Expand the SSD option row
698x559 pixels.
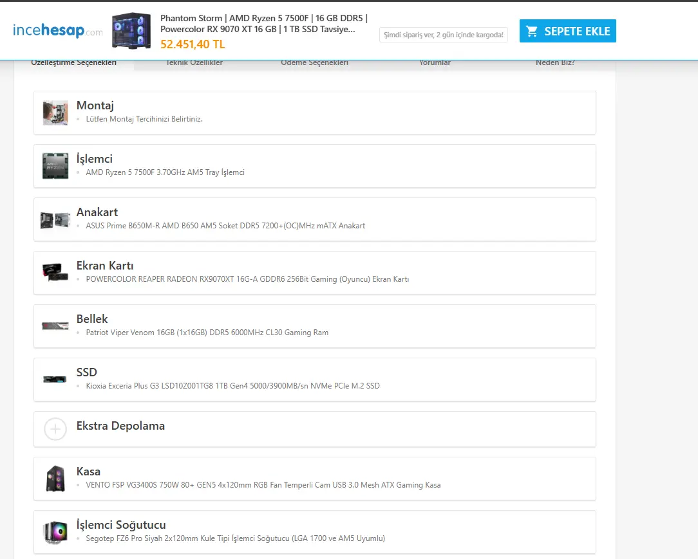315,380
